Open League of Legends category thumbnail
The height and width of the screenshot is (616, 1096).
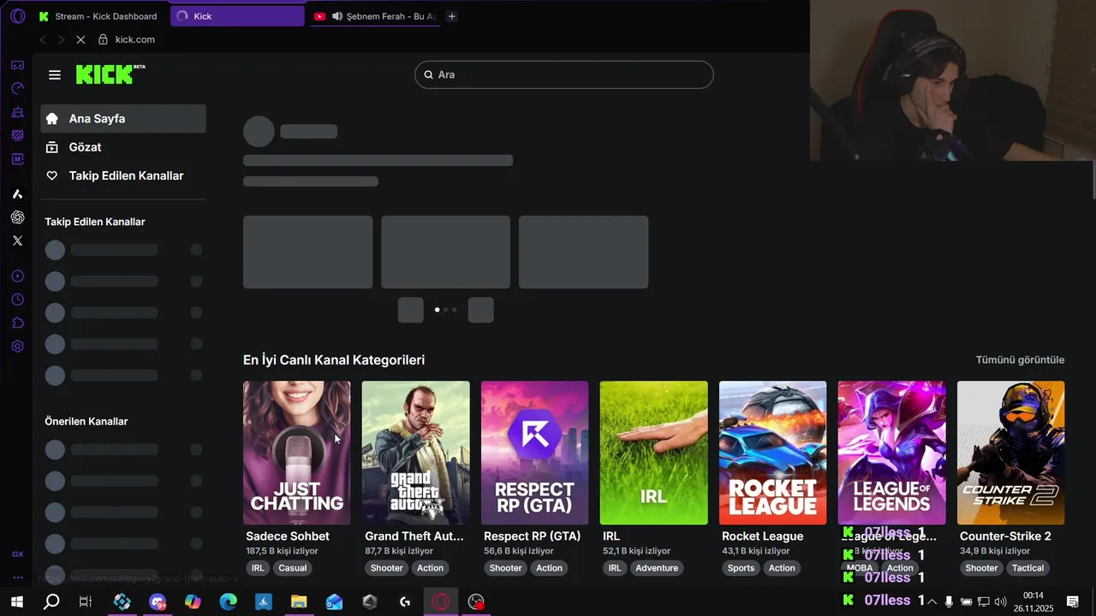click(891, 453)
